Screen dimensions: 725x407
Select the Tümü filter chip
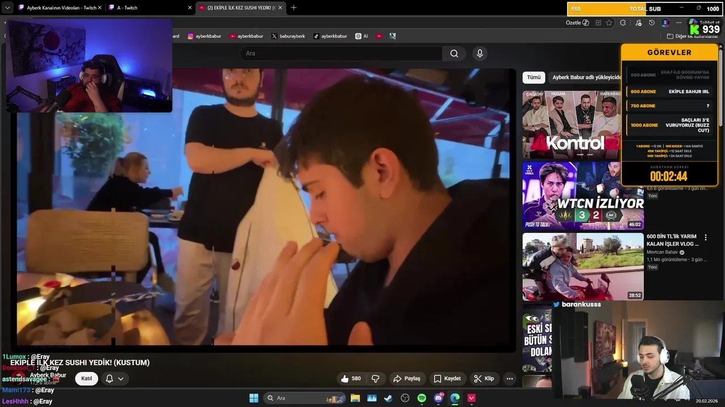(x=534, y=77)
